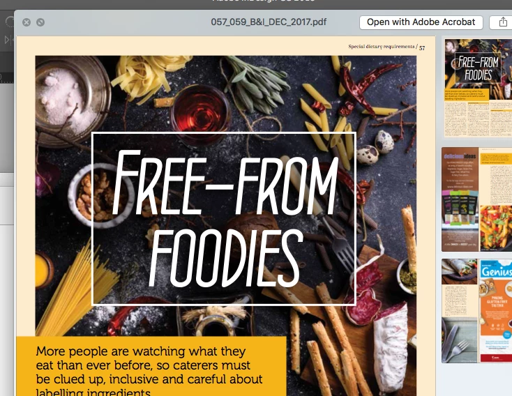Click the rotate icon in InDesign's control panel
Image resolution: width=512 pixels, height=396 pixels.
point(9,22)
